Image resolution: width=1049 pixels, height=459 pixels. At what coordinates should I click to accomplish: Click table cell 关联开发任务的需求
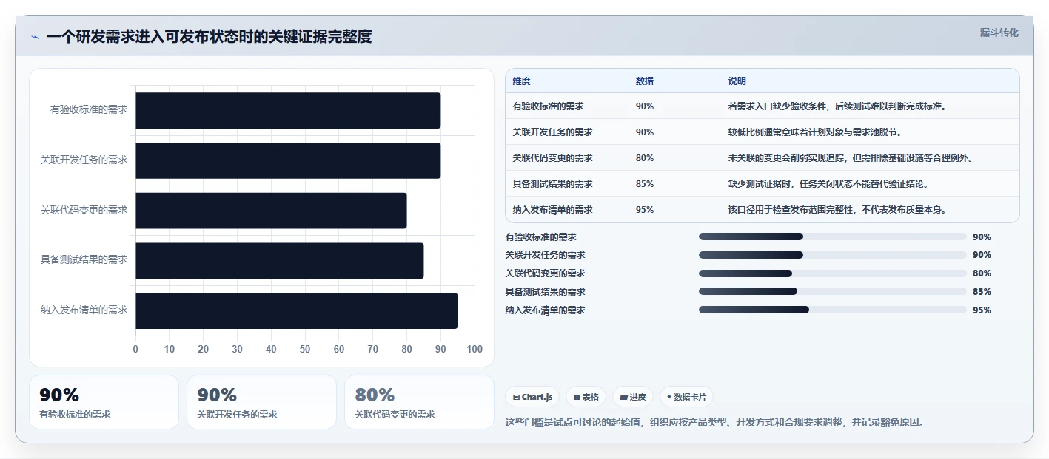(x=552, y=132)
